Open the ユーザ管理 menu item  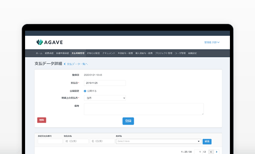(180, 53)
